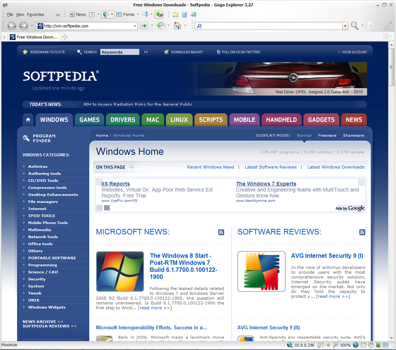Expand the menu bar overflow chevron
The height and width of the screenshot is (350, 396).
tap(58, 15)
